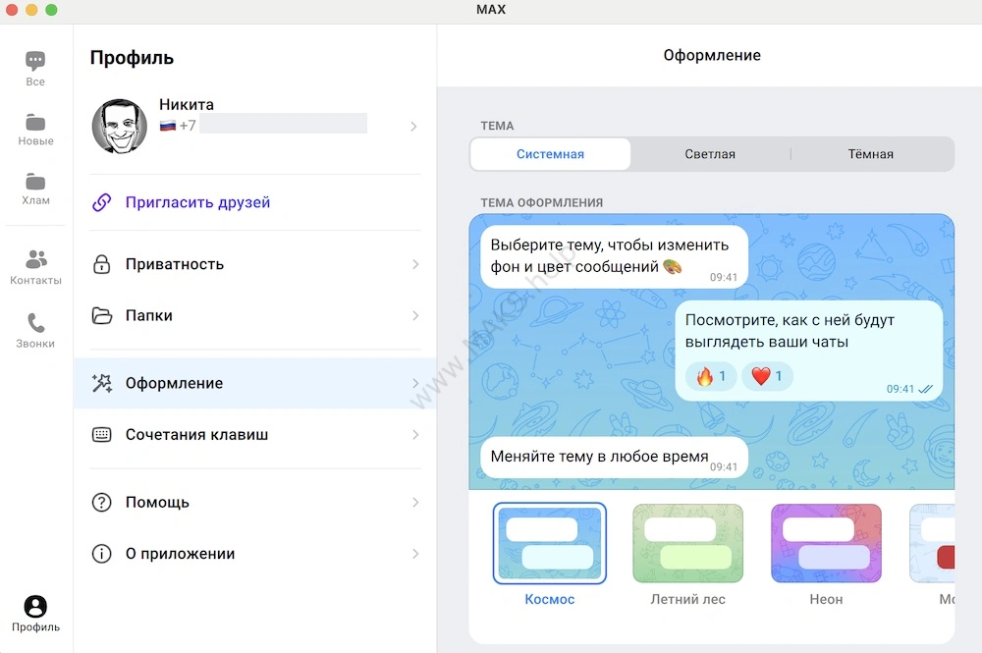Switch to the Светлая theme
Viewport: 982px width, 653px height.
[710, 154]
